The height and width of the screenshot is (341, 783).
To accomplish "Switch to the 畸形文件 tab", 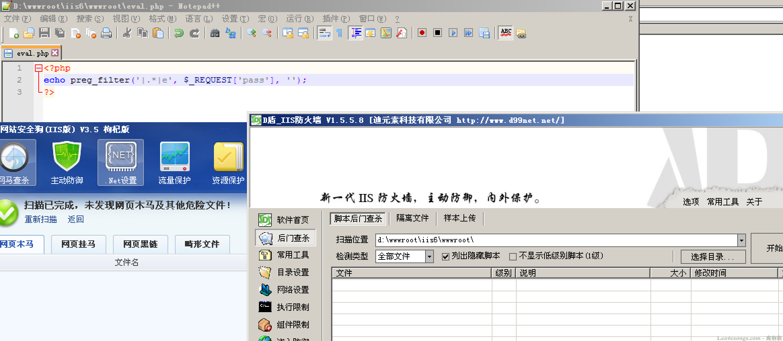I will click(x=202, y=244).
